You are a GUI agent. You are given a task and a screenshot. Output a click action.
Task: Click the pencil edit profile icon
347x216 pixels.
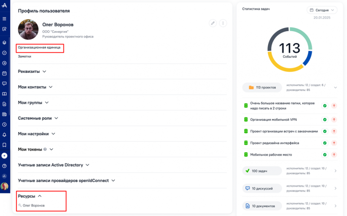point(213,23)
